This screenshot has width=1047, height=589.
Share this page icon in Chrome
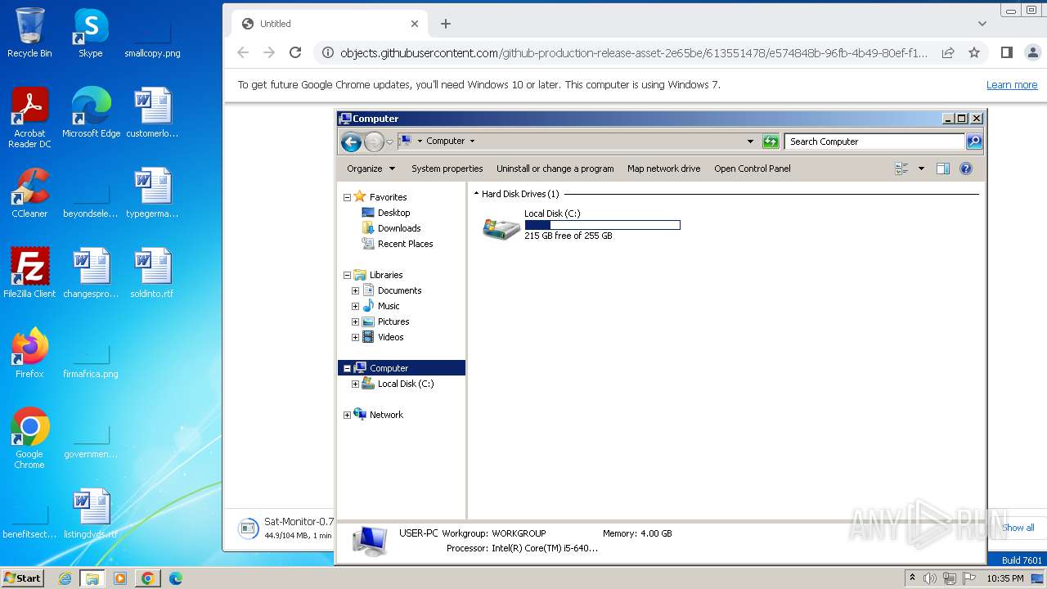(x=948, y=52)
